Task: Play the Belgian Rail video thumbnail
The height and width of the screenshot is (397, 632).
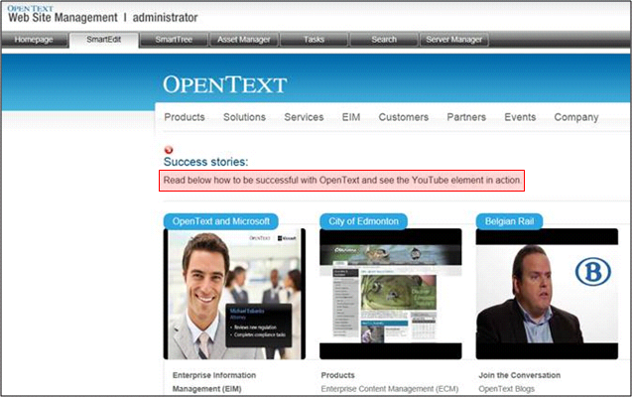Action: [547, 294]
